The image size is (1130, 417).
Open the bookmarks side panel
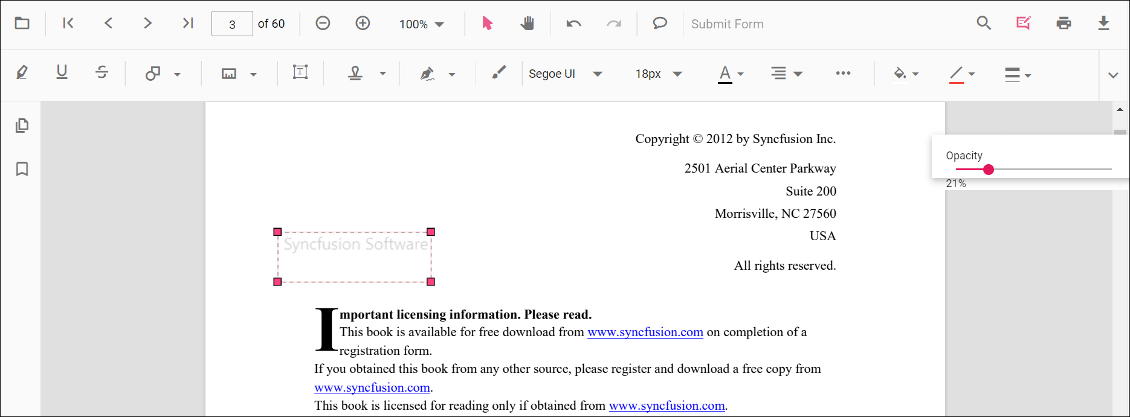[22, 169]
